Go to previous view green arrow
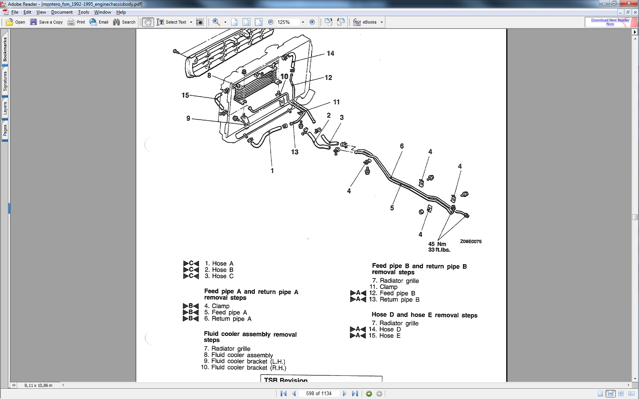 pyautogui.click(x=369, y=394)
